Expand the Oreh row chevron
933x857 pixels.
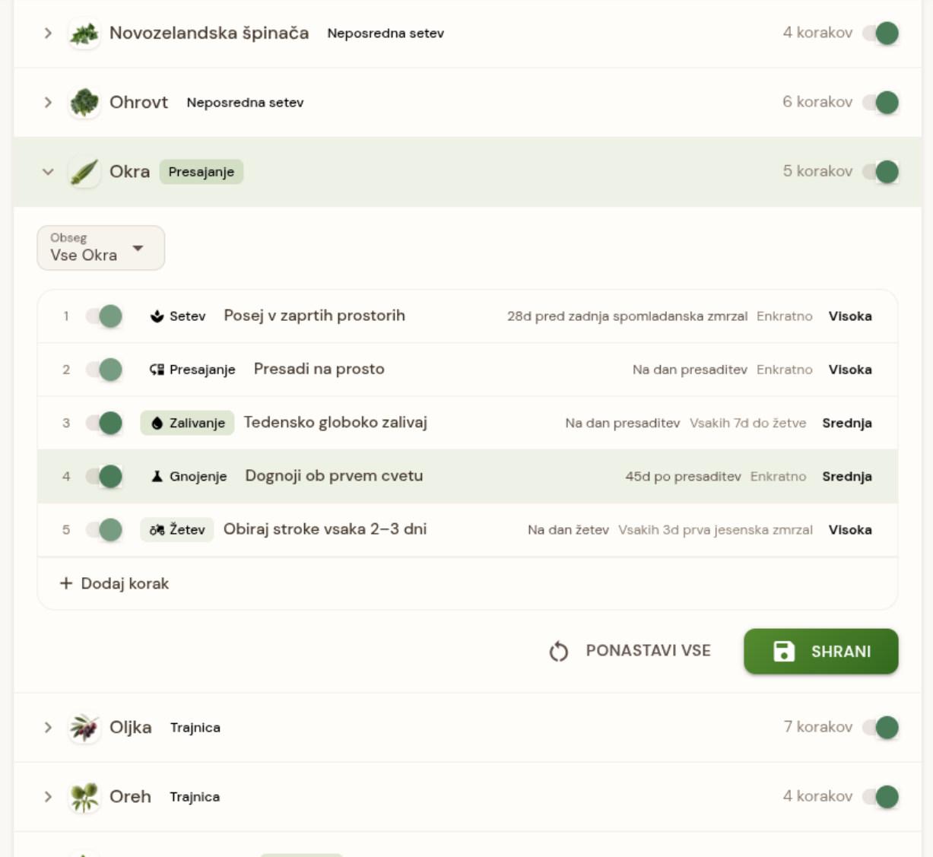(48, 797)
